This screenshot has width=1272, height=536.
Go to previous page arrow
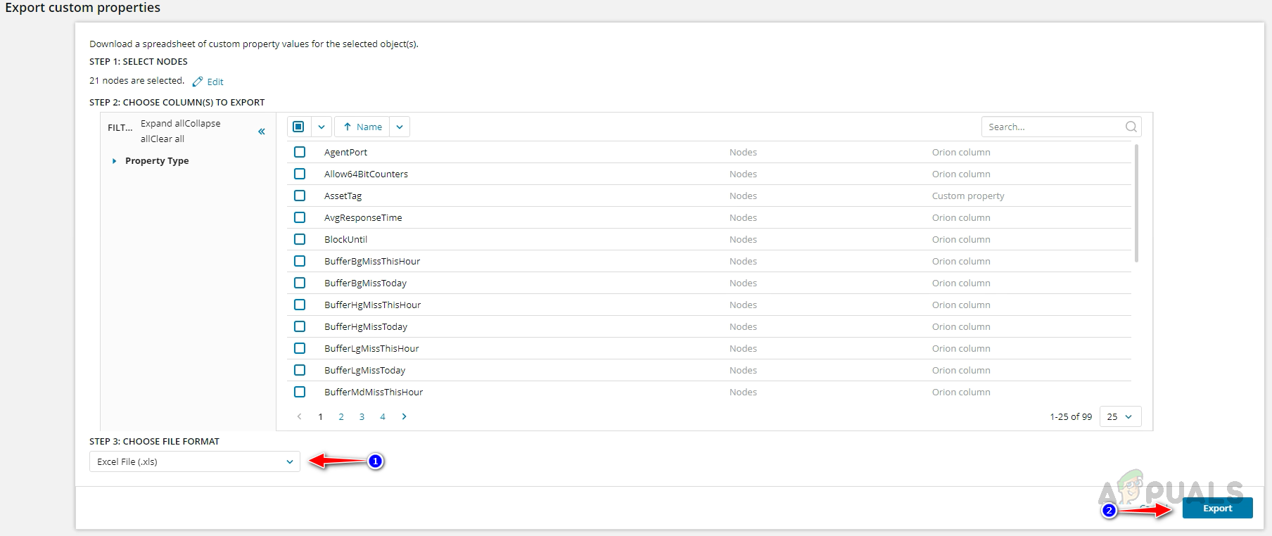pyautogui.click(x=300, y=416)
